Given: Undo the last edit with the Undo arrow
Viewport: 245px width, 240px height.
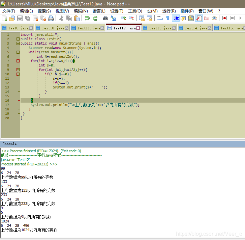Looking at the screenshot, I should (x=87, y=18).
